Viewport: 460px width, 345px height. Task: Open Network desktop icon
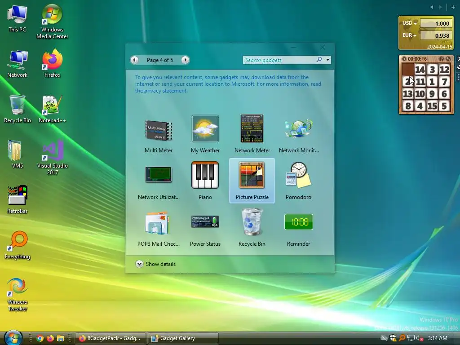[x=18, y=64]
